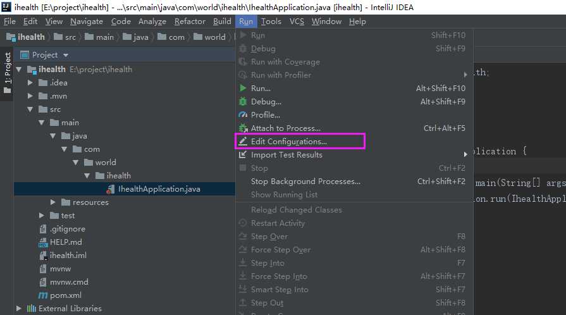The height and width of the screenshot is (315, 566).
Task: Open the Tools menu
Action: 271,22
